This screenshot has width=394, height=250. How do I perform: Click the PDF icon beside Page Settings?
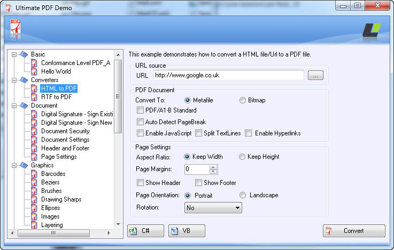[34, 157]
